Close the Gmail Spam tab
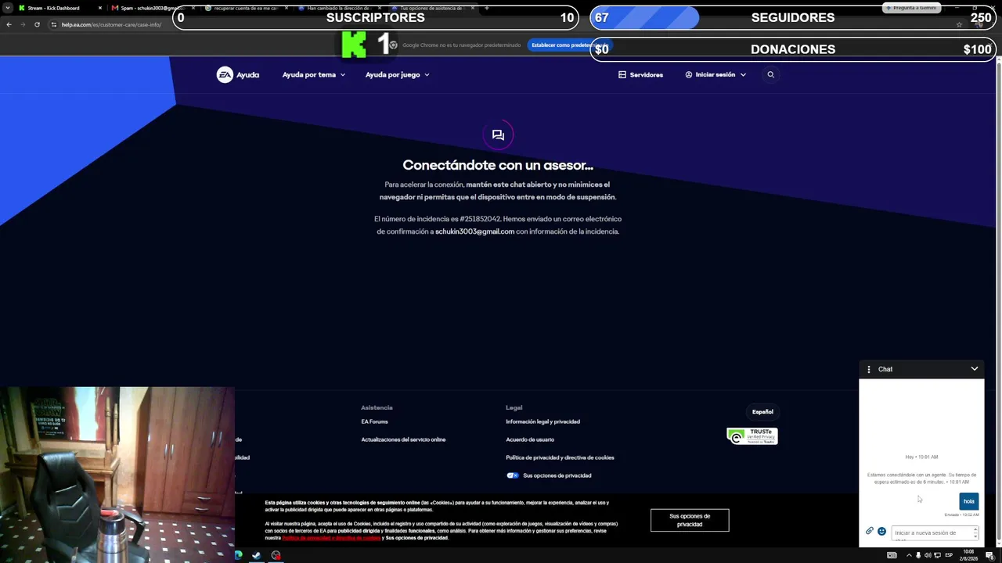 pyautogui.click(x=193, y=8)
